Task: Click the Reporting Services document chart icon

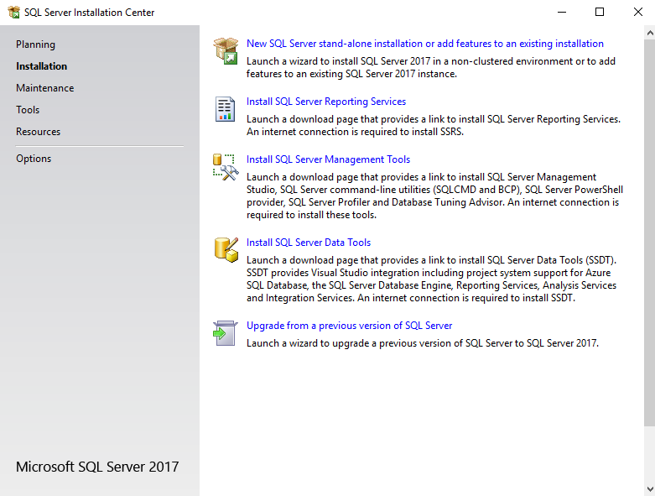Action: click(225, 109)
